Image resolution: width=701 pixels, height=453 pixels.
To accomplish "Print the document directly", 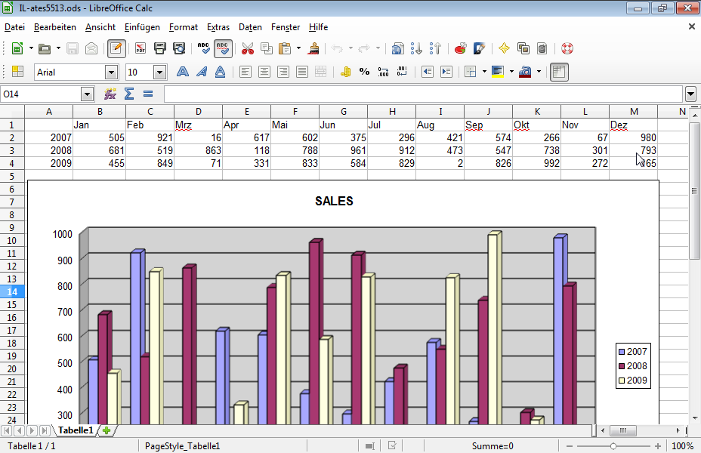I will point(159,48).
